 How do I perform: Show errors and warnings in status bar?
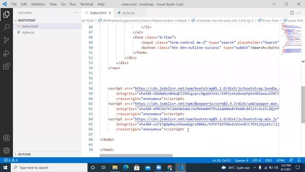[x=11, y=161]
